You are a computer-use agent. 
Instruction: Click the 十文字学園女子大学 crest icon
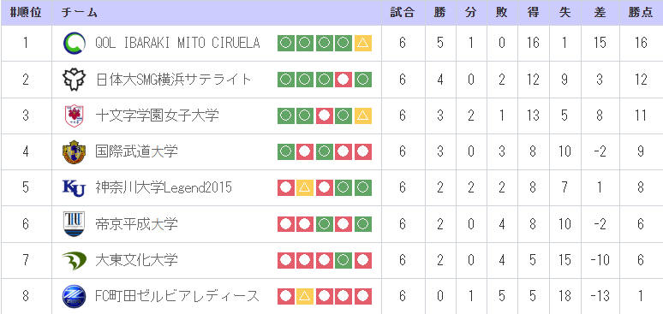[x=74, y=116]
